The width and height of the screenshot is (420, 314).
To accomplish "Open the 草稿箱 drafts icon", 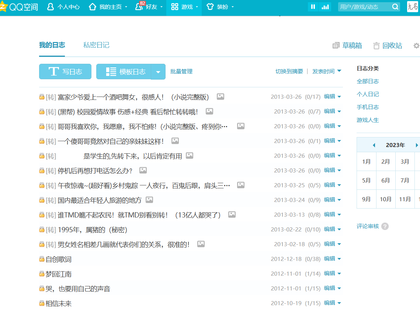I will [x=336, y=46].
